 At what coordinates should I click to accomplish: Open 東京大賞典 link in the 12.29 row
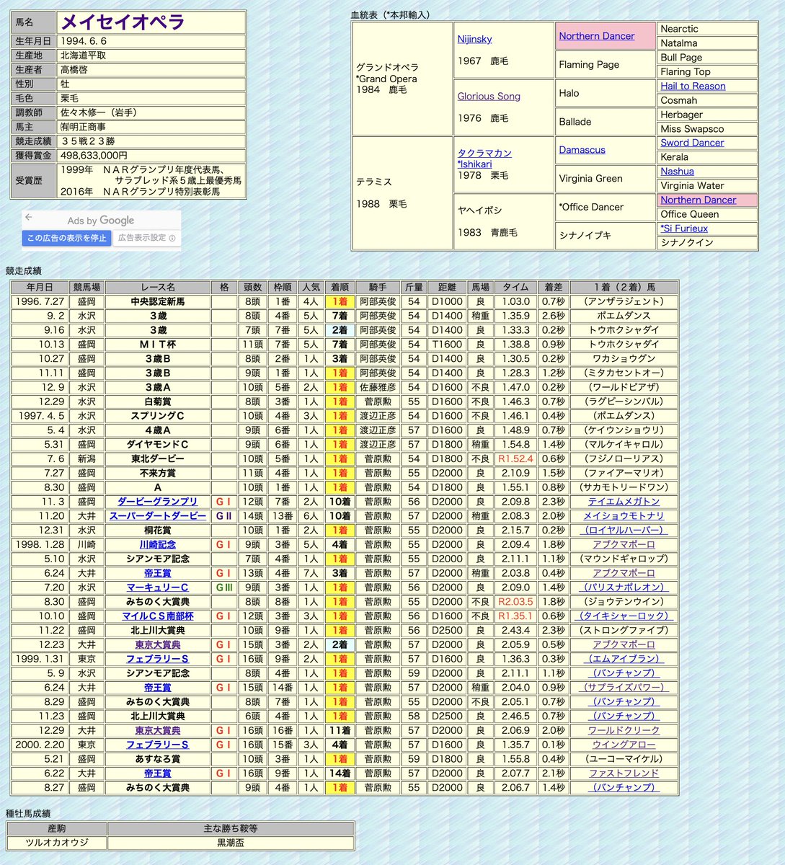pos(157,730)
